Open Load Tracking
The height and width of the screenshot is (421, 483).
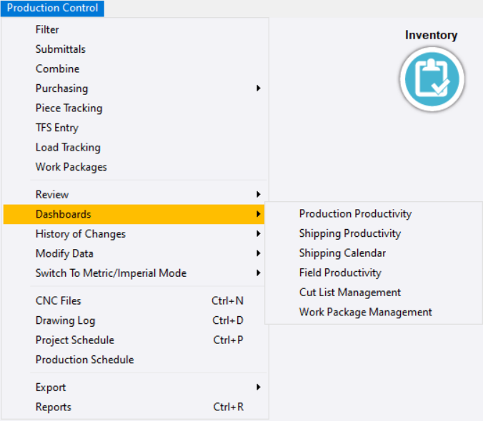coord(68,148)
